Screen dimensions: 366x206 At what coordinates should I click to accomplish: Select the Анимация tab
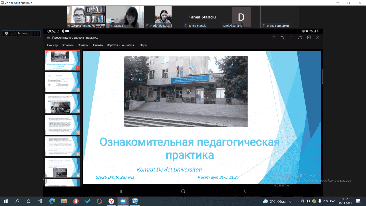128,45
